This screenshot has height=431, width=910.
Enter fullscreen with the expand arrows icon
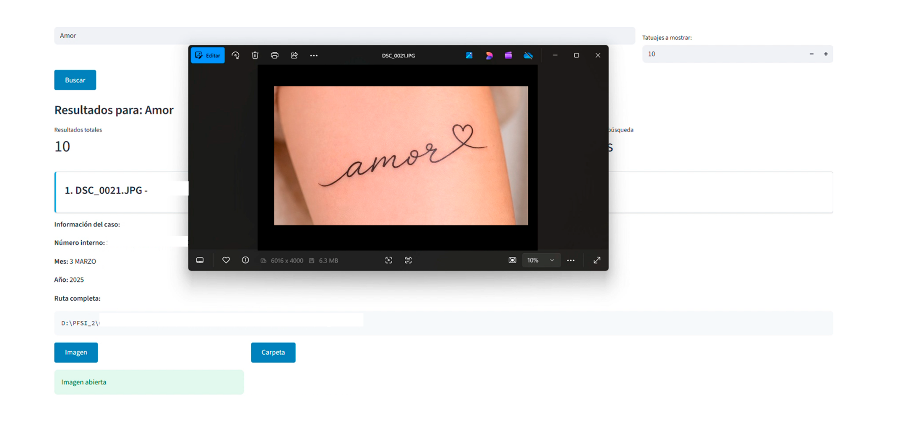click(597, 260)
